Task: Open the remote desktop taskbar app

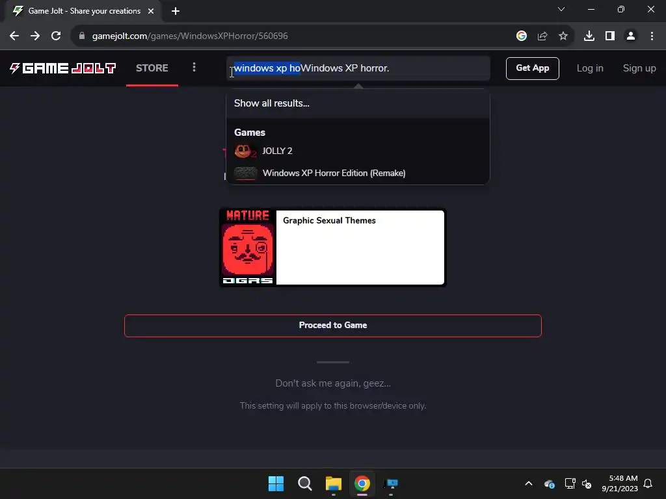Action: 391,483
